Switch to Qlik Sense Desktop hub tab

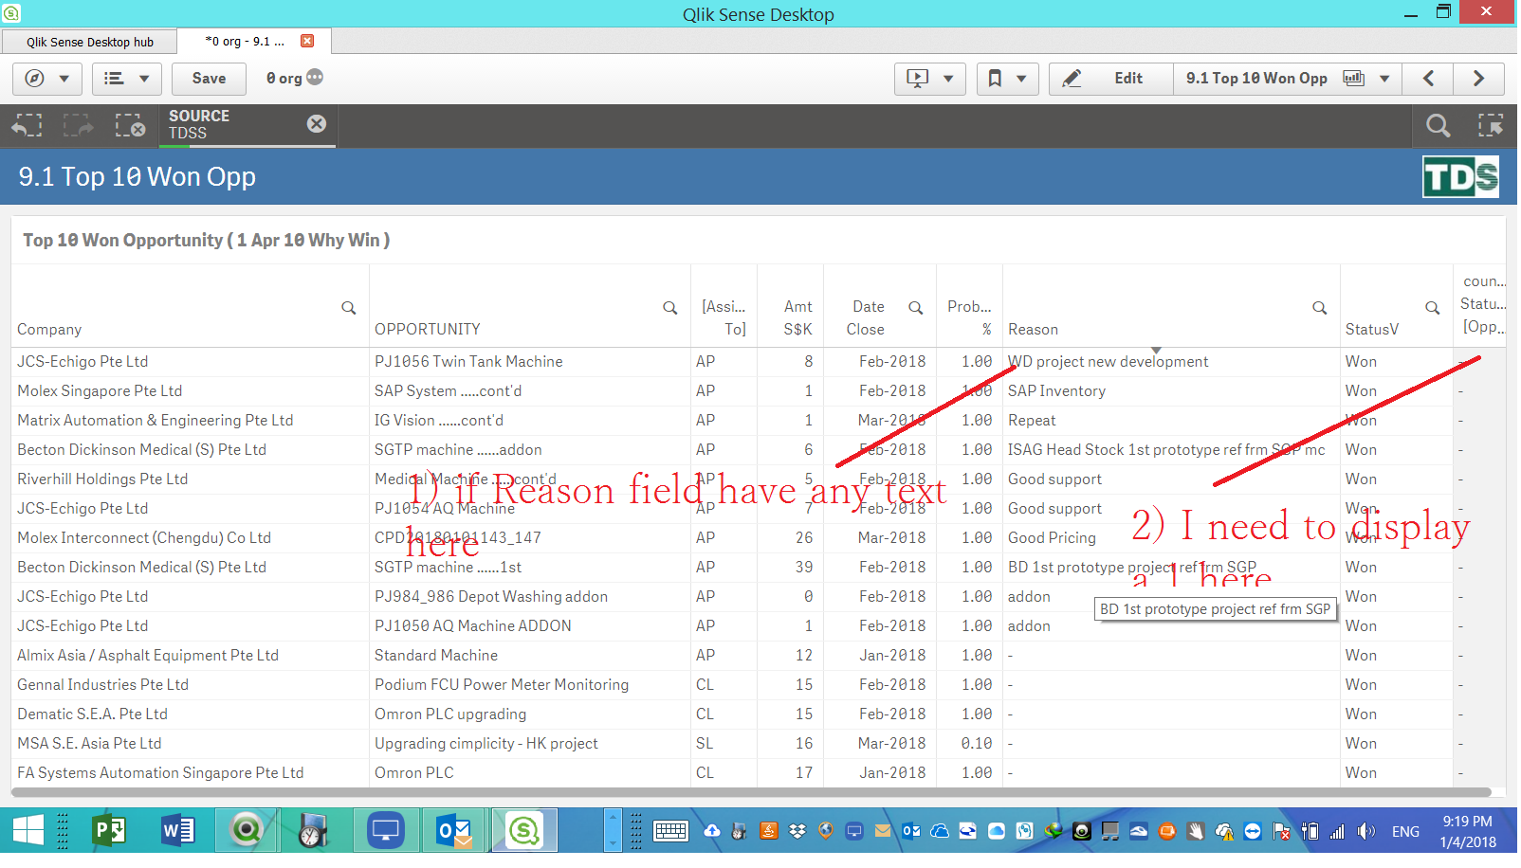[89, 42]
